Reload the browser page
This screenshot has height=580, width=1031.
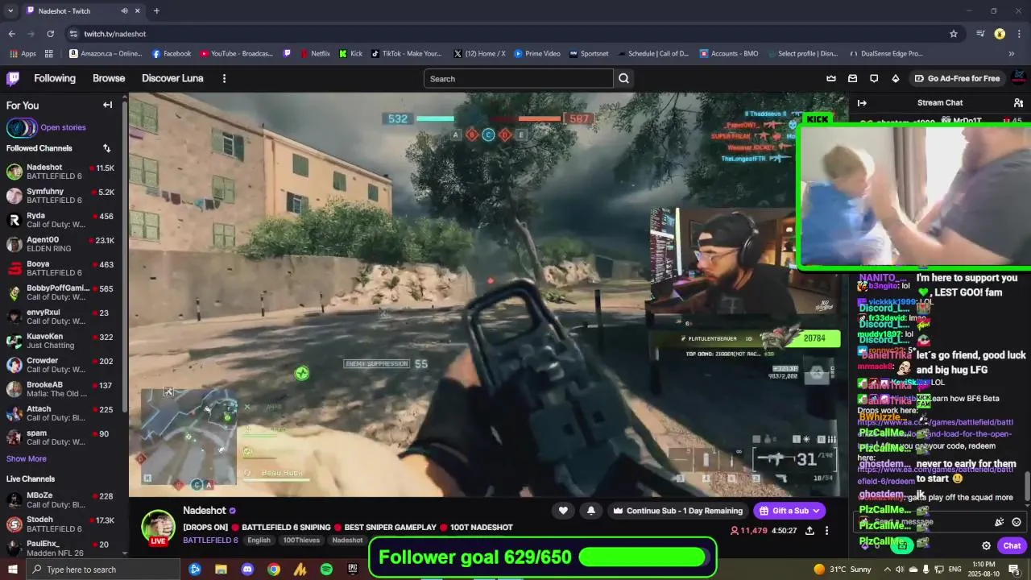[50, 34]
